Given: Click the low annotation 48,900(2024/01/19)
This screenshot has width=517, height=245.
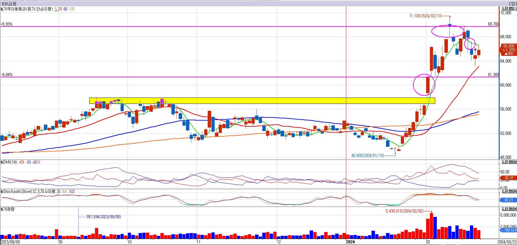Looking at the screenshot, I should pos(368,155).
